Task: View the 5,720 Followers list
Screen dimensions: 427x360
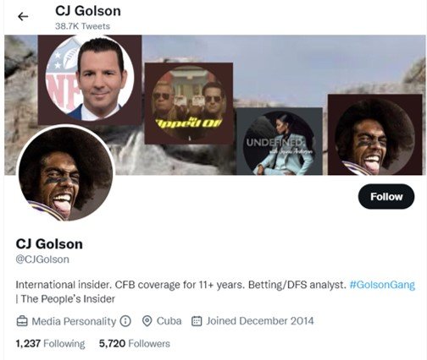Action: coord(135,343)
